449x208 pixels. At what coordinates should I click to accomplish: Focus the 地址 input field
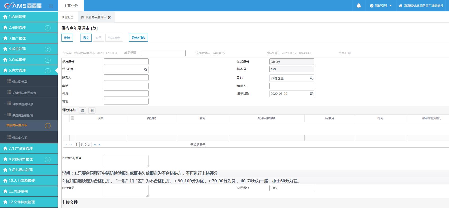[x=126, y=101]
